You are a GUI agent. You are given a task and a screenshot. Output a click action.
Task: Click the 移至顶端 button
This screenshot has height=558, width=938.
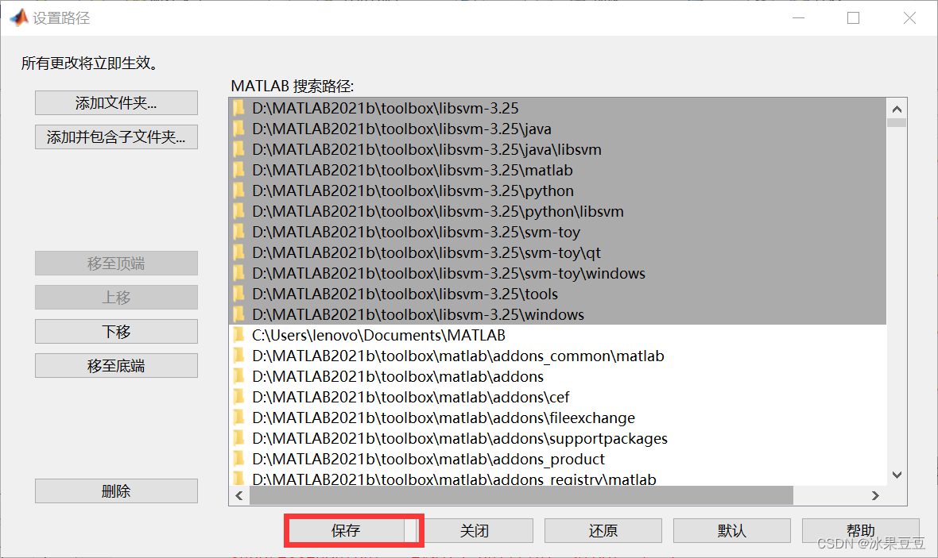tap(116, 263)
